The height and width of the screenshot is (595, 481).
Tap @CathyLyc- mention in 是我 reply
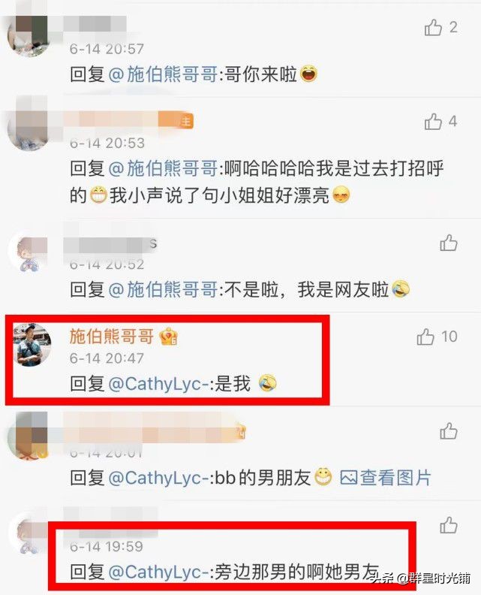click(x=158, y=384)
